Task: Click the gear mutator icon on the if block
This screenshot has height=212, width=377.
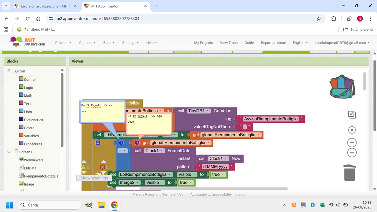Action: point(98,143)
